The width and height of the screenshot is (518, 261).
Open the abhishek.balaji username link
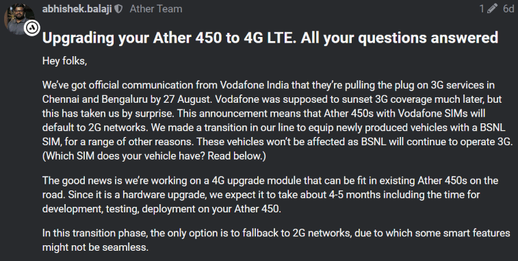(x=77, y=9)
